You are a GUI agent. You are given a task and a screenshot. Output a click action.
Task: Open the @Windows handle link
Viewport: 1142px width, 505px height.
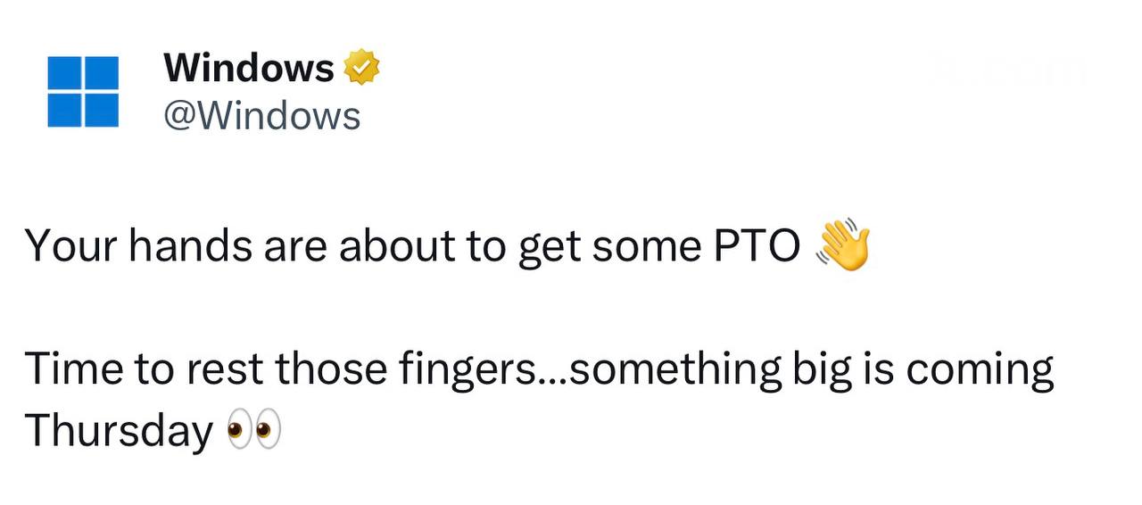point(261,116)
